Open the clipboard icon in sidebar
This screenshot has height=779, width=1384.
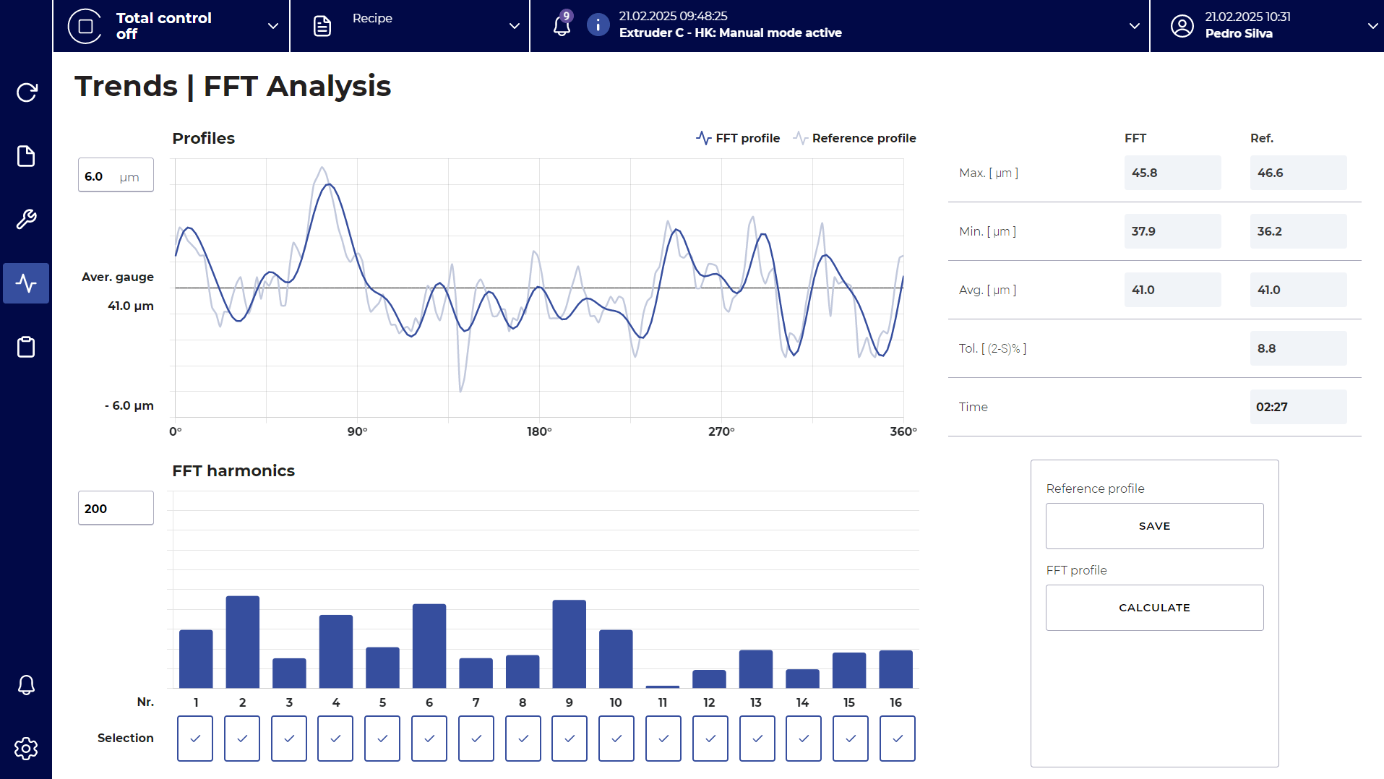tap(26, 347)
